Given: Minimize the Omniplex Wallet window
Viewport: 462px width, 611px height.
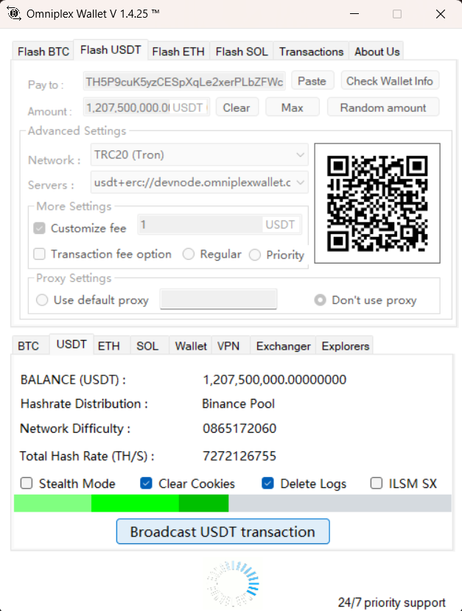Looking at the screenshot, I should click(354, 14).
